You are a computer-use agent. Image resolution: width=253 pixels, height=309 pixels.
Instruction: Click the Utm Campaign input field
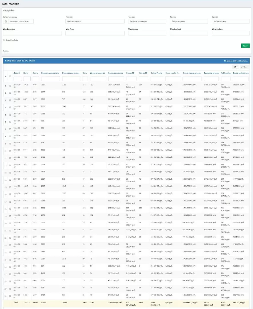point(32,33)
